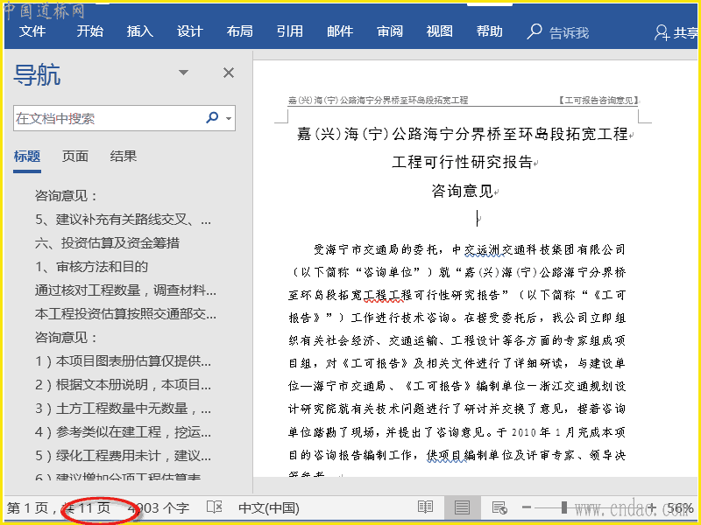Close the 导航 navigation pane
701x525 pixels.
coord(229,73)
